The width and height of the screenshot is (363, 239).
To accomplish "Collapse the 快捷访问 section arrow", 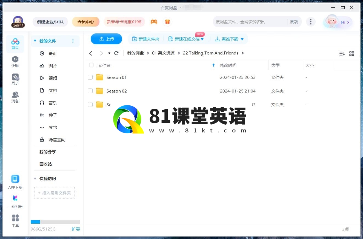I will click(35, 178).
